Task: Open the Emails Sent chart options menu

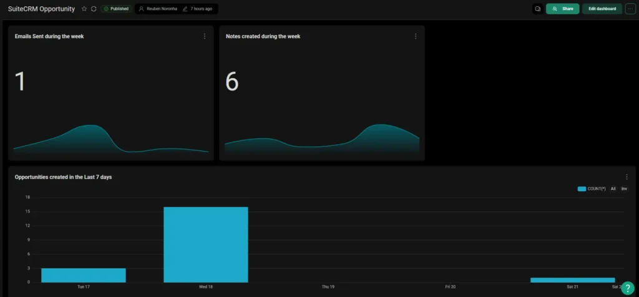Action: 205,36
